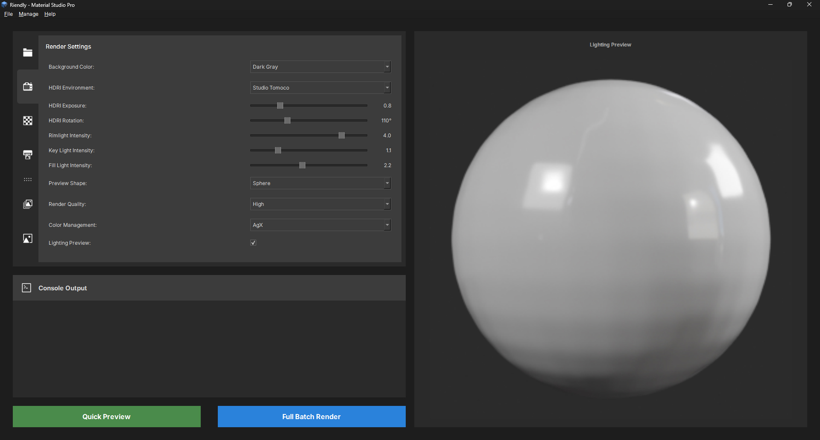The height and width of the screenshot is (440, 820).
Task: Click the HDRI Rotation value 110°
Action: point(386,120)
